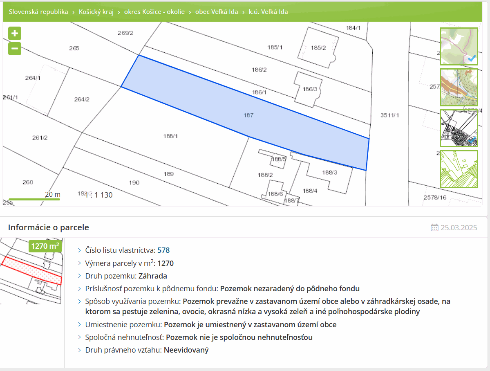
Task: Navigate to obec Veľká Ida breadcrumb
Action: coord(217,12)
